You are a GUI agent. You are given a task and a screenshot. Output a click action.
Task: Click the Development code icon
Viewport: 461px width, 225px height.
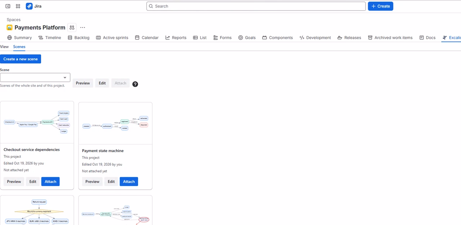[x=302, y=37]
